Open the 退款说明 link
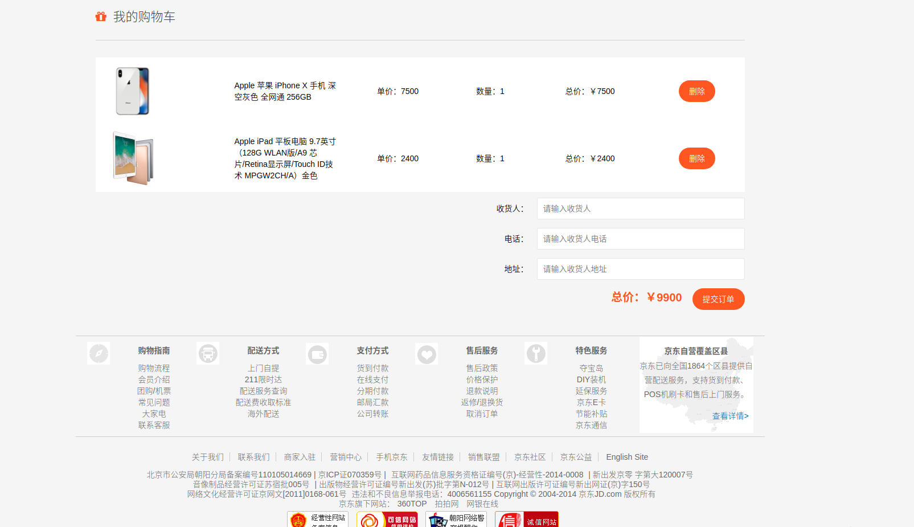 [x=482, y=391]
